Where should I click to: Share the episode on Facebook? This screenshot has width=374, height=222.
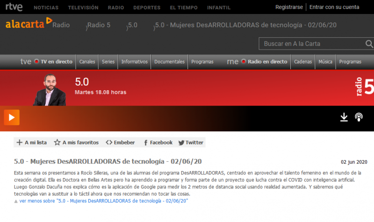[x=158, y=143]
